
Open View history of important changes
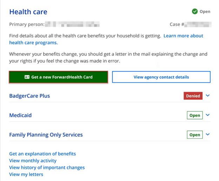pyautogui.click(x=47, y=168)
